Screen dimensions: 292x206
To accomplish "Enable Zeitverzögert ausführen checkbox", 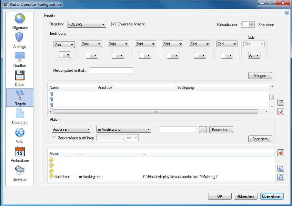I will pos(54,138).
